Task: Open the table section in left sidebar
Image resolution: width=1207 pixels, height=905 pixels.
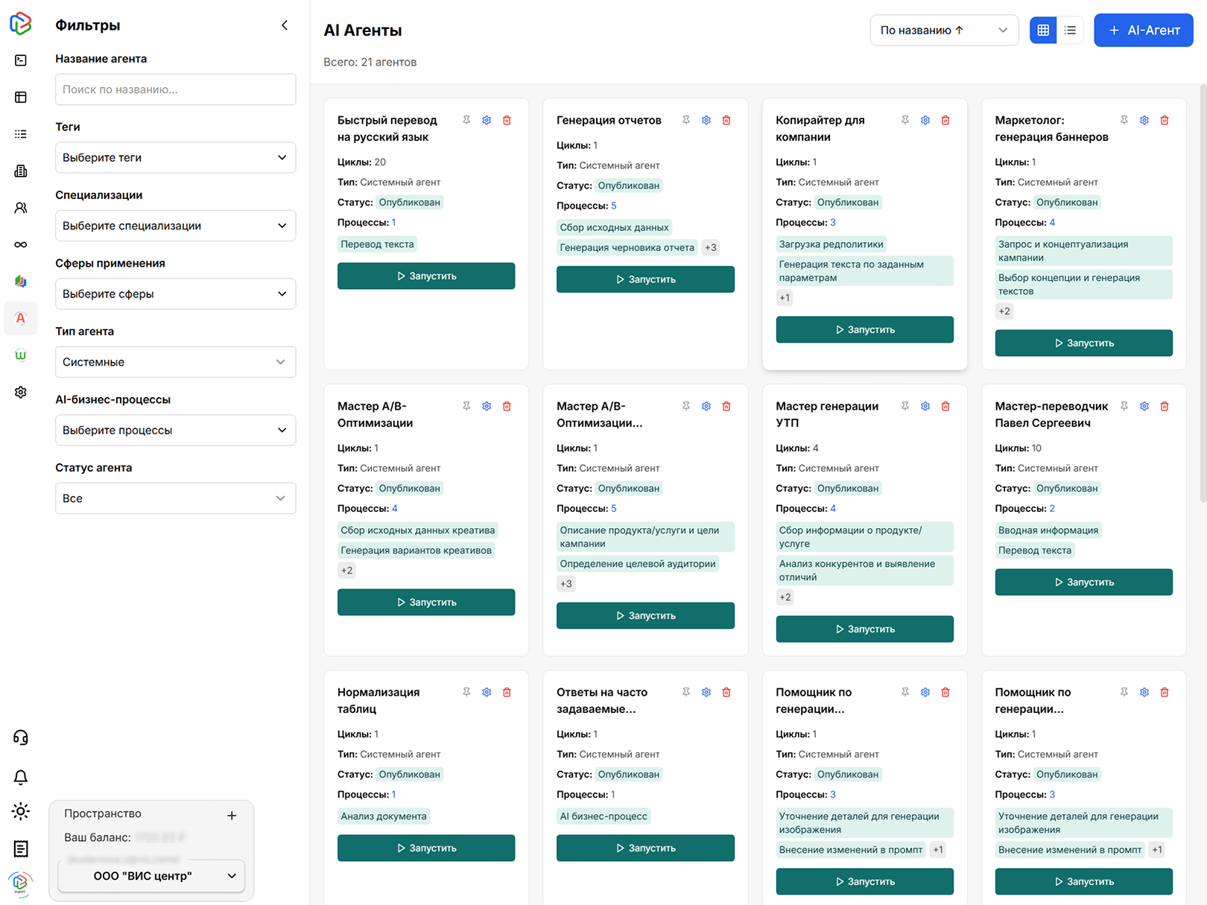Action: point(21,97)
